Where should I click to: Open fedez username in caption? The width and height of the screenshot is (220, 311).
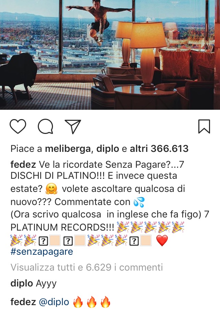23,164
